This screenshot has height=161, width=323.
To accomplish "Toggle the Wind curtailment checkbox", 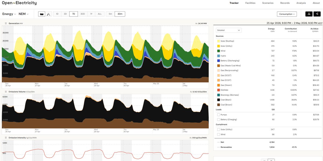I will [219, 134].
